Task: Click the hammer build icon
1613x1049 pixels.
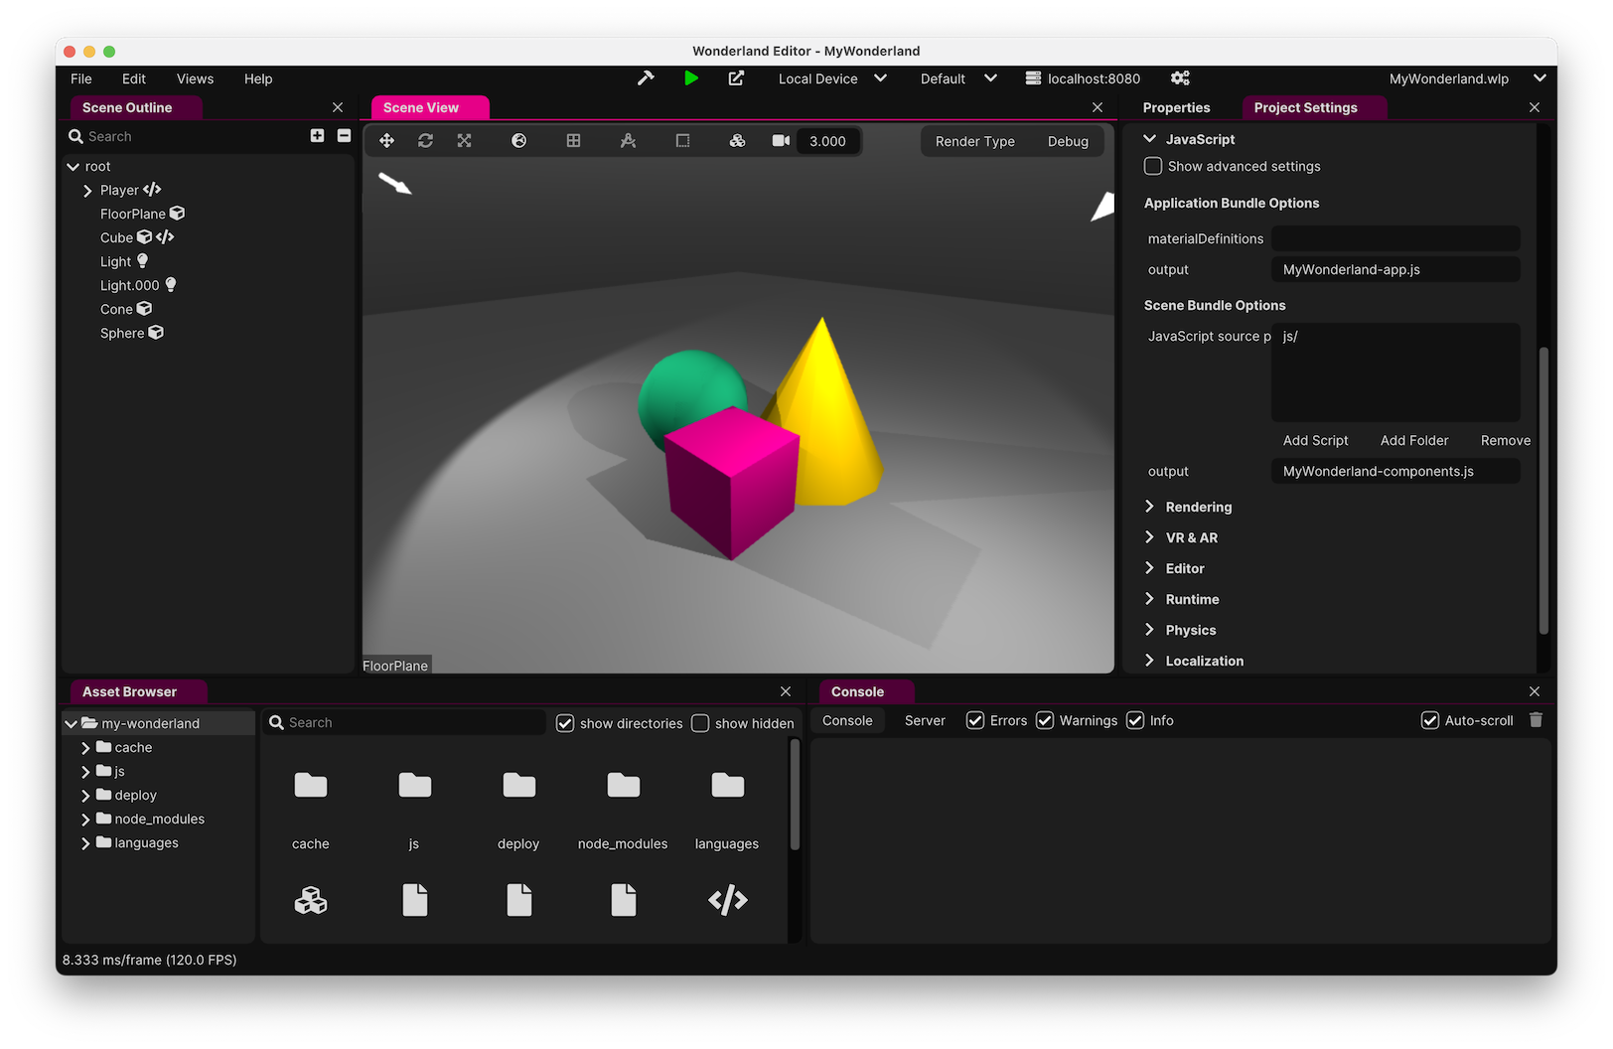Action: click(646, 78)
